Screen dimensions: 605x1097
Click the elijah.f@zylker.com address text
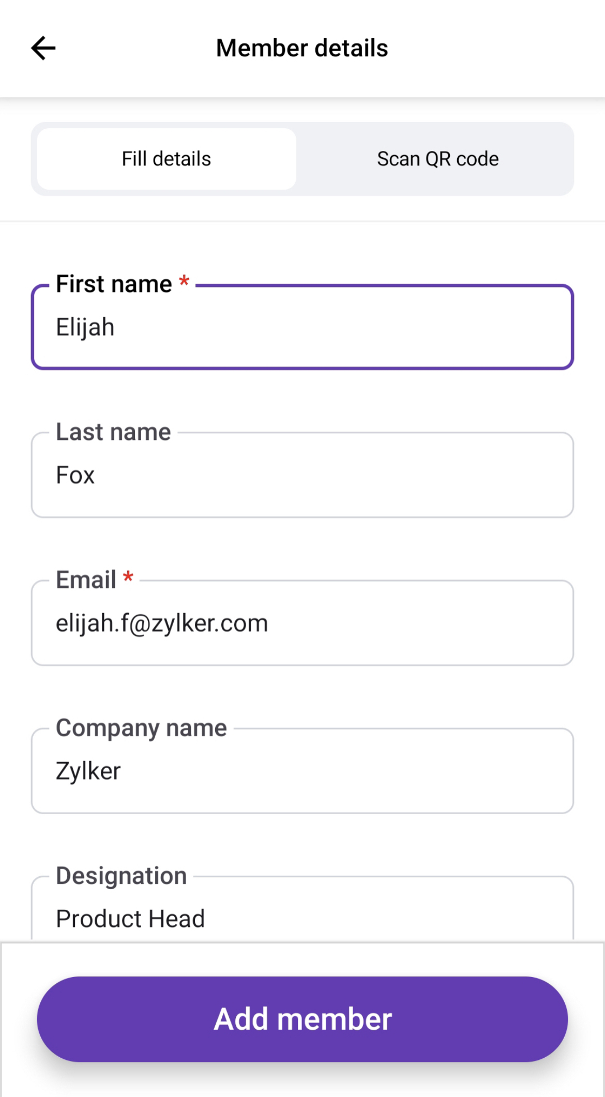pyautogui.click(x=162, y=623)
